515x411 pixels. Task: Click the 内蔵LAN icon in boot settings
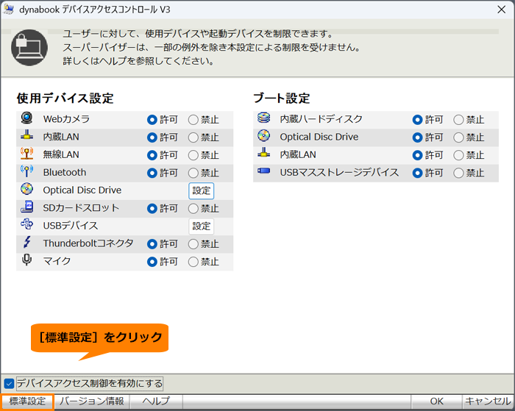[x=263, y=153]
